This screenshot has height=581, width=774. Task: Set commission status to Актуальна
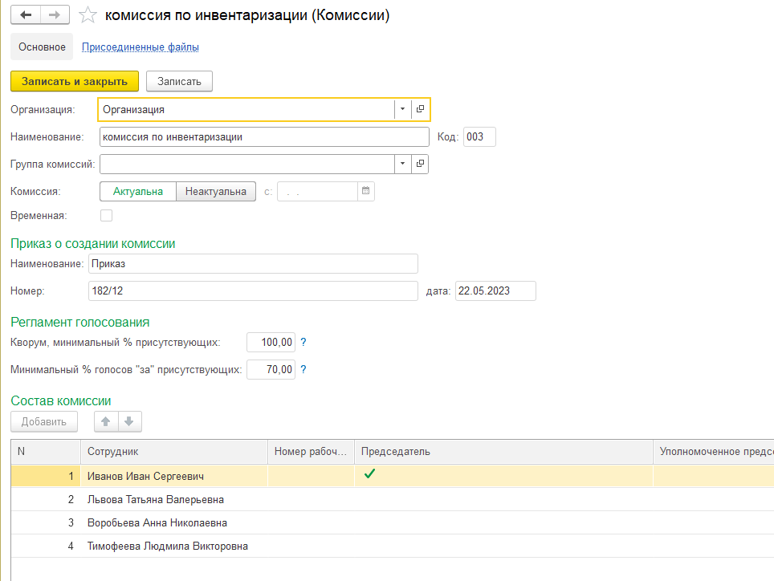(138, 191)
